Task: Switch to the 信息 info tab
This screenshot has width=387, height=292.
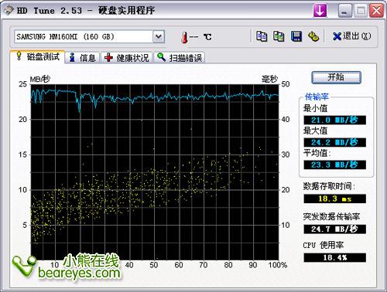Action: 83,58
